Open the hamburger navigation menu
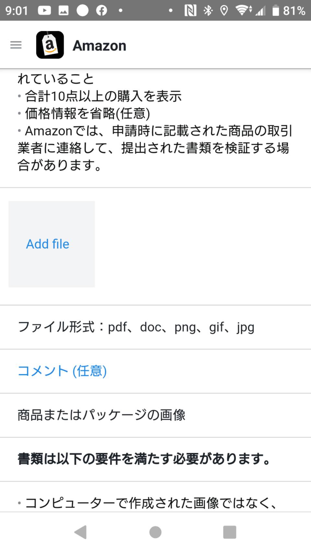Image resolution: width=311 pixels, height=553 pixels. 16,45
